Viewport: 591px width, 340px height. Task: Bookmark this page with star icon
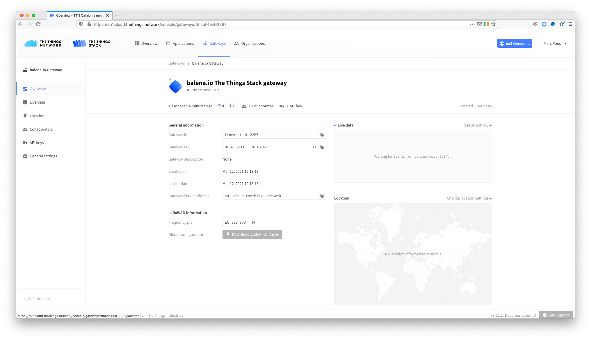(x=493, y=24)
